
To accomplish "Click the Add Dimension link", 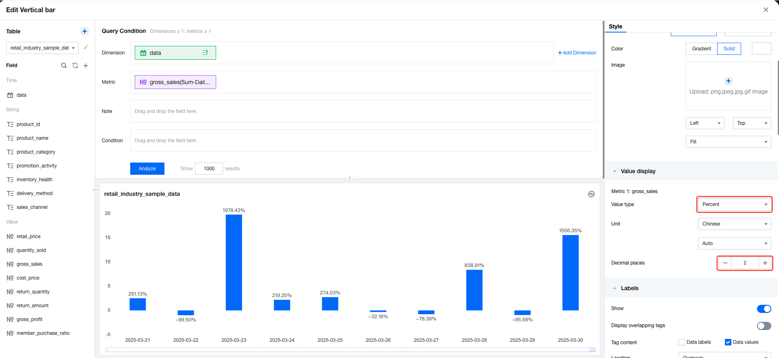I will click(x=577, y=53).
